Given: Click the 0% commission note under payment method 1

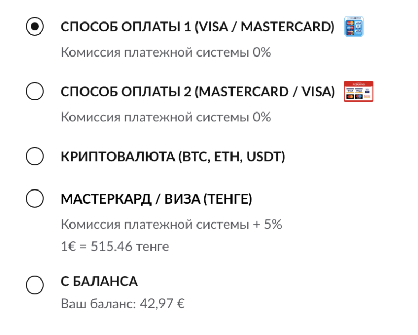Looking at the screenshot, I should pos(166,52).
